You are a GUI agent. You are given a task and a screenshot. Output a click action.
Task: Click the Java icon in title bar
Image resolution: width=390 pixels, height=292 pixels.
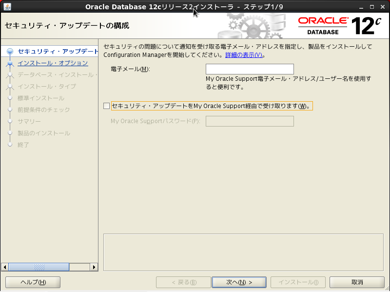pyautogui.click(x=7, y=7)
